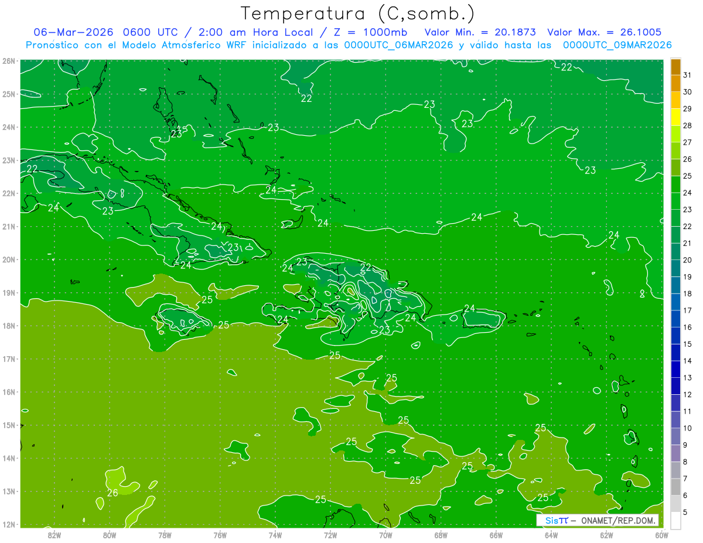Select the "0000UTC_06MAR2026" initialization time text
Image resolution: width=703 pixels, height=543 pixels.
tap(398, 45)
